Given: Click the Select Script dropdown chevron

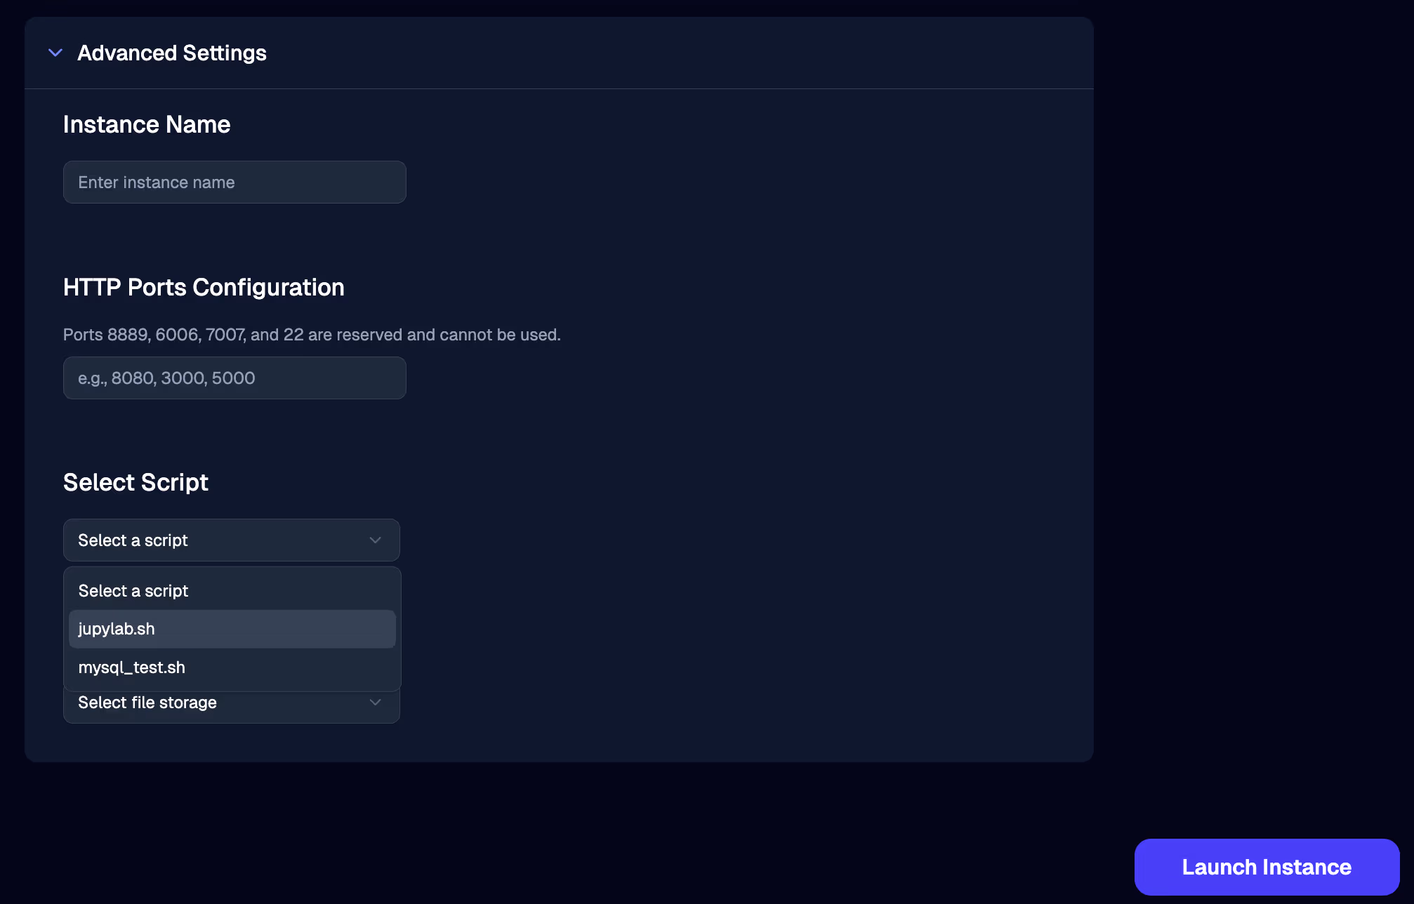Looking at the screenshot, I should [375, 540].
